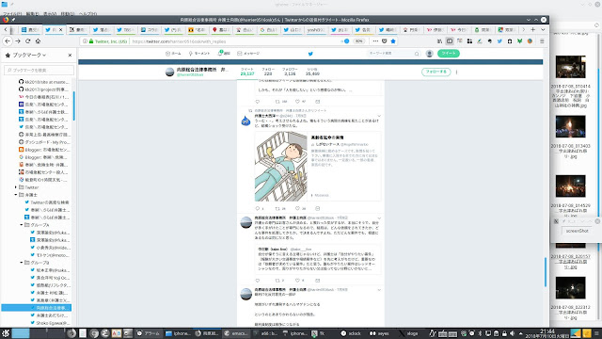The height and width of the screenshot is (339, 602).
Task: Expand the Twitter bookmark folder
Action: 16,187
